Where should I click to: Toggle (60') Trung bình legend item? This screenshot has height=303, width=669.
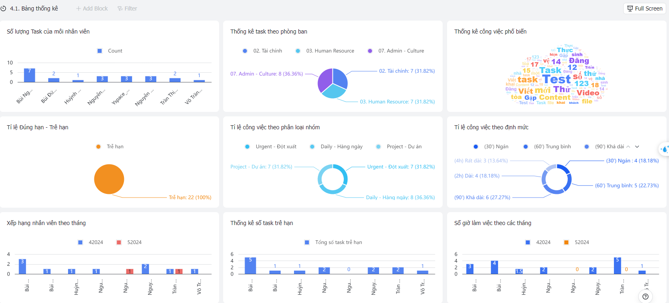pyautogui.click(x=547, y=147)
